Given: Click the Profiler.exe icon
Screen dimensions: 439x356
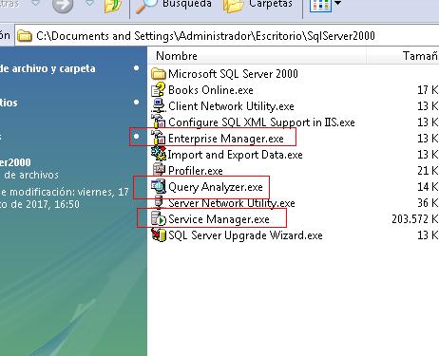Looking at the screenshot, I should (159, 170).
